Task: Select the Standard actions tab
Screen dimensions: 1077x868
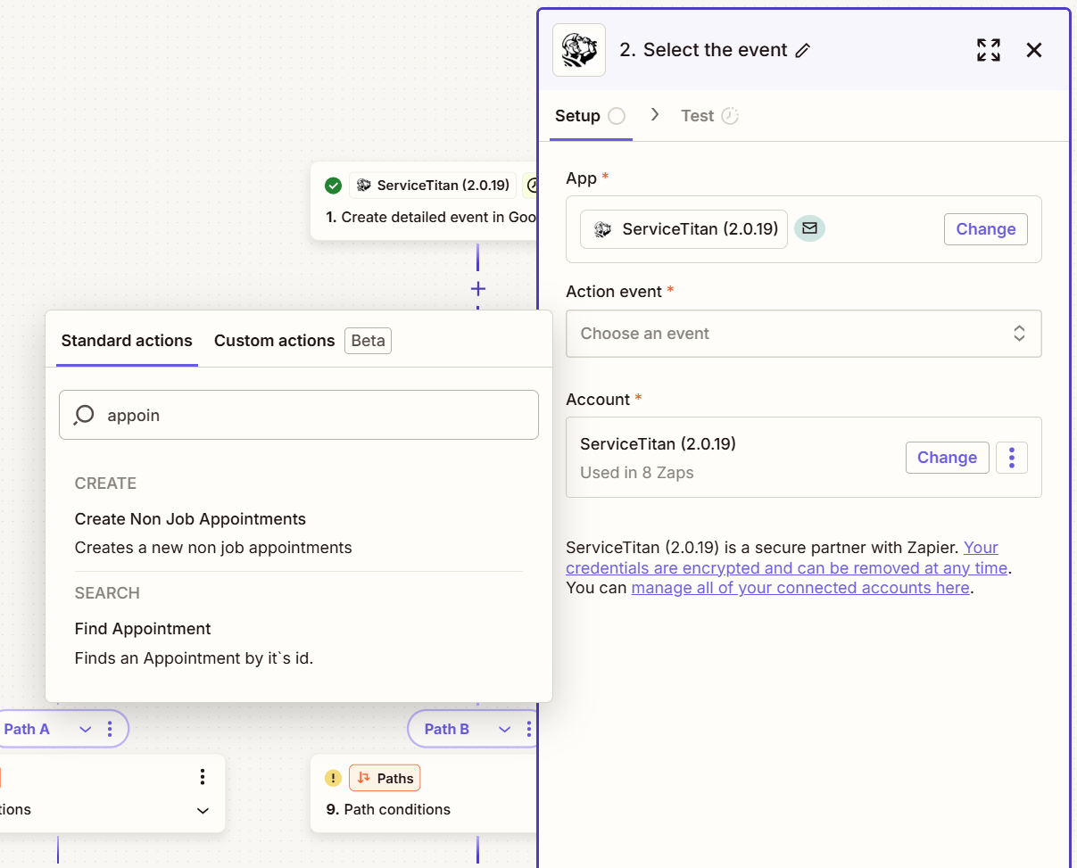Action: 127,341
